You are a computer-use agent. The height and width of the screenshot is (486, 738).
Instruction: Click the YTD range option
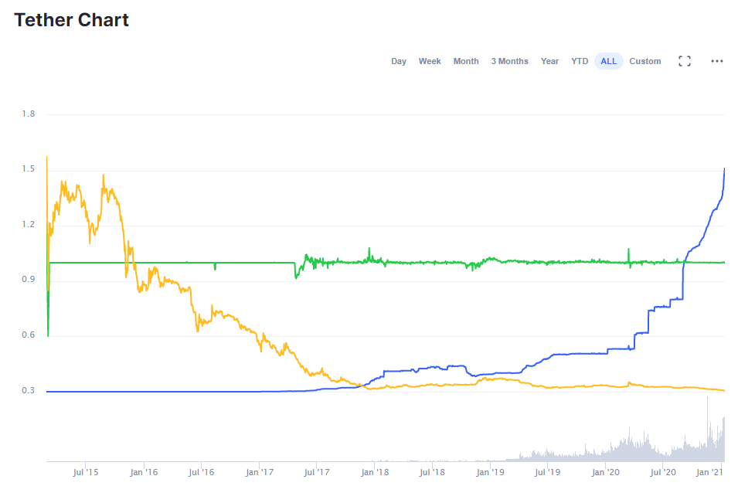(580, 61)
